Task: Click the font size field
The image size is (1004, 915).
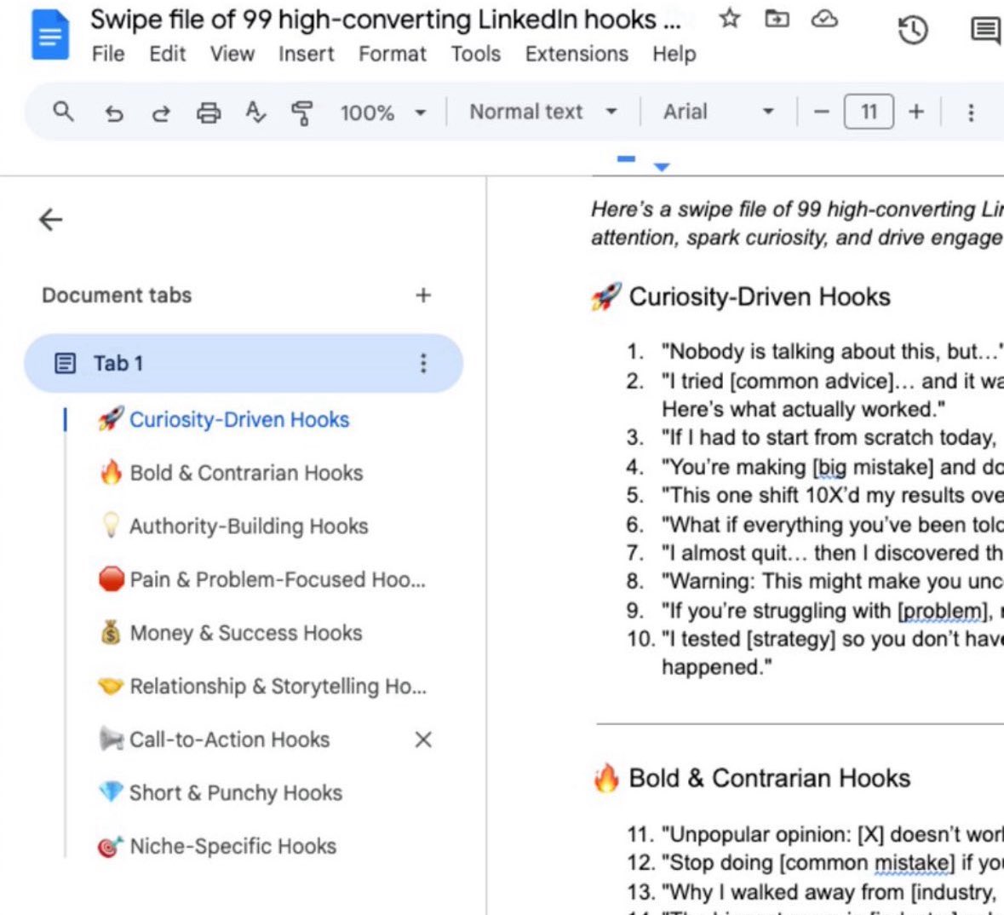Action: click(869, 112)
